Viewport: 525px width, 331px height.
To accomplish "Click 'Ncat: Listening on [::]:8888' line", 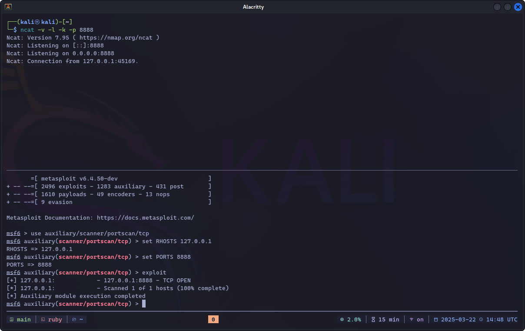I will coord(55,45).
